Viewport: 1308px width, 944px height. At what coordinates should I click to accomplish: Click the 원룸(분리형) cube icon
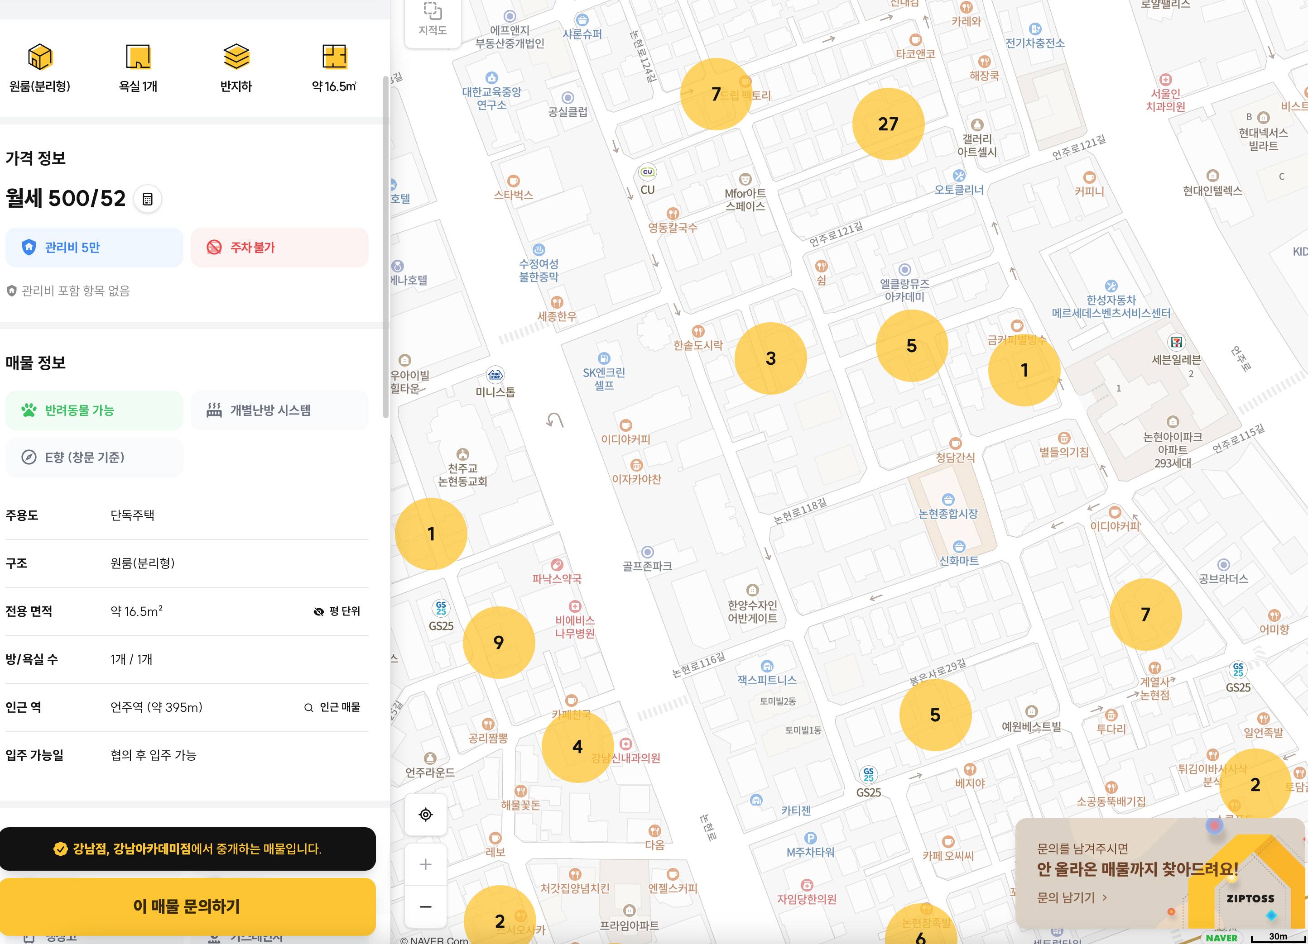(40, 57)
